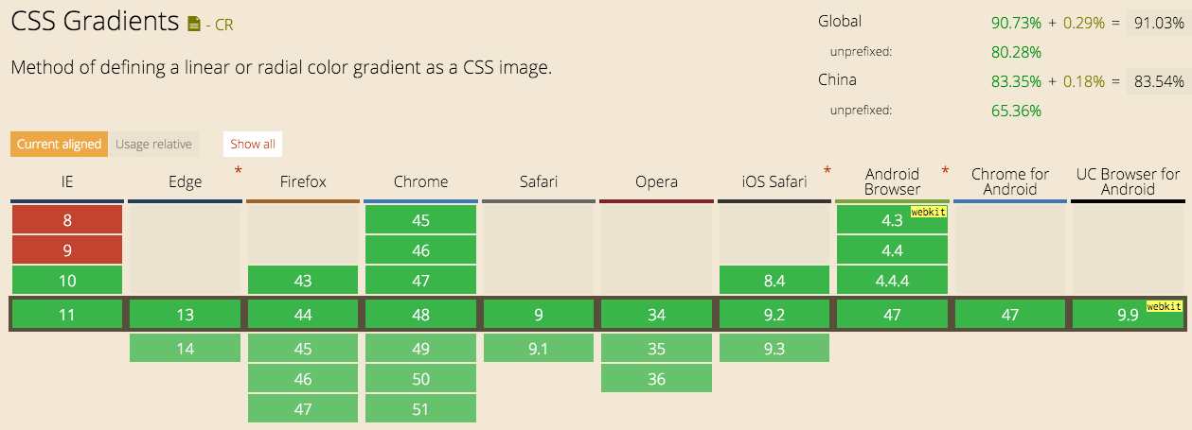Select the Opera 36 version cell
1192x430 pixels.
656,379
